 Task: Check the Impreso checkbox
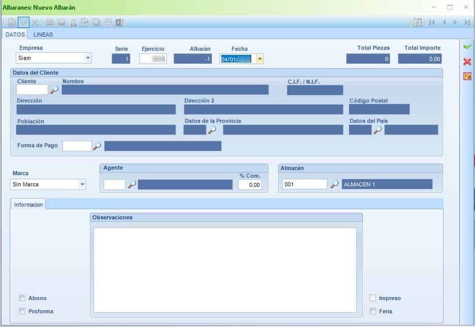[372, 298]
